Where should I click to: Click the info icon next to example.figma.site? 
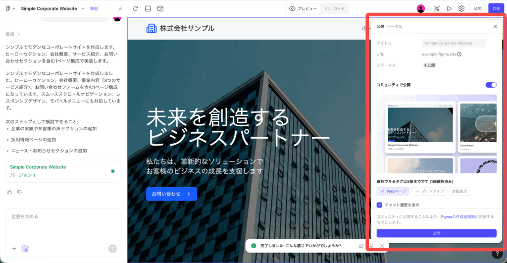click(x=459, y=54)
